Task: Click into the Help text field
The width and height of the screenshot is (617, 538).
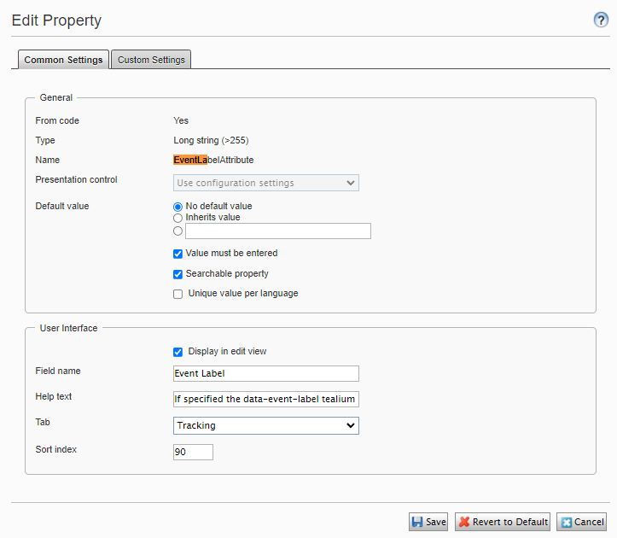Action: click(265, 399)
